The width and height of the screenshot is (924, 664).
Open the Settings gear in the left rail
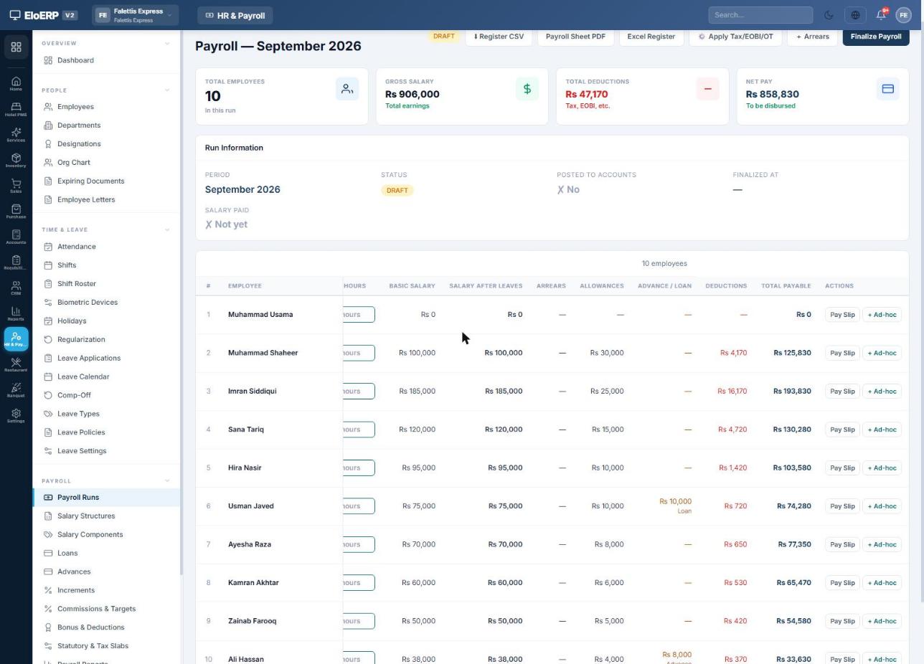[x=16, y=416]
